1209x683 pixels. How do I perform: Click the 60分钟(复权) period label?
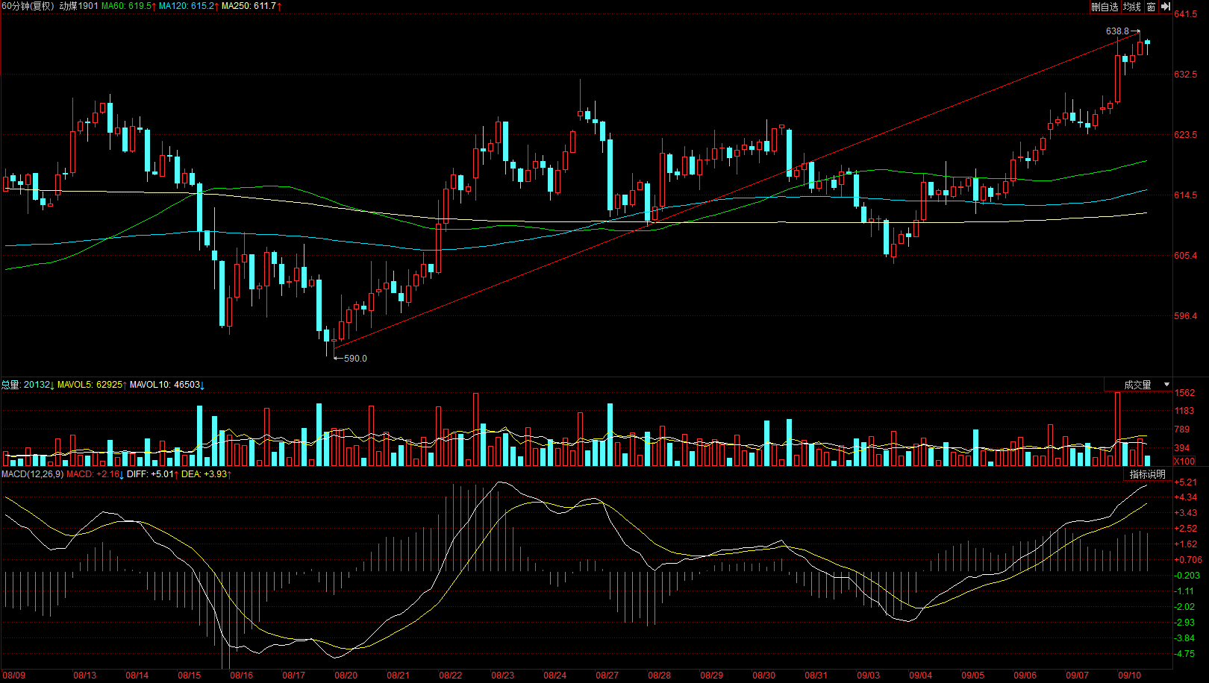point(28,6)
